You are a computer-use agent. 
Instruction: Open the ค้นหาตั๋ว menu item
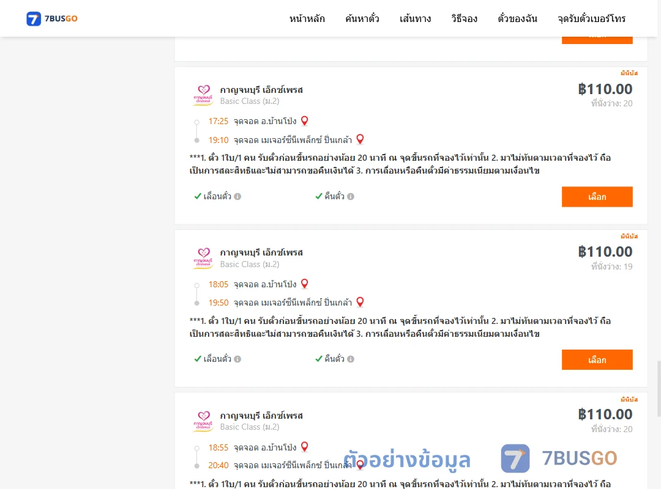362,18
